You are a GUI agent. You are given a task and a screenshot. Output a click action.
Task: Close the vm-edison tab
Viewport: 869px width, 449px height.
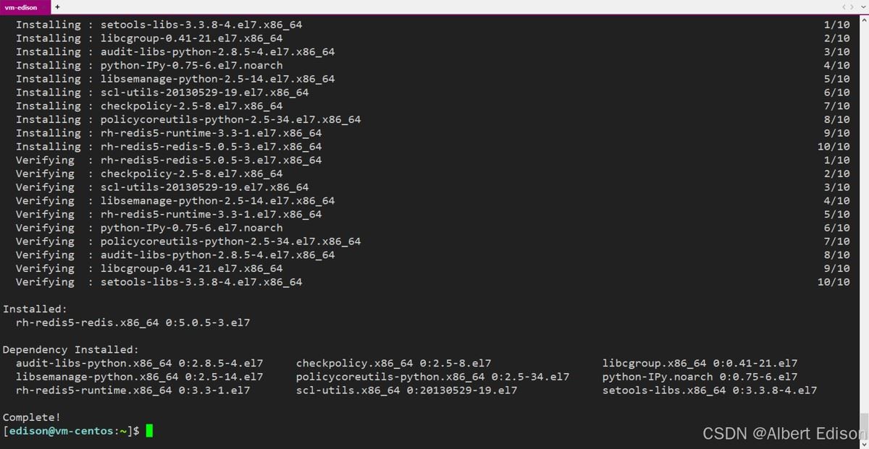(44, 7)
